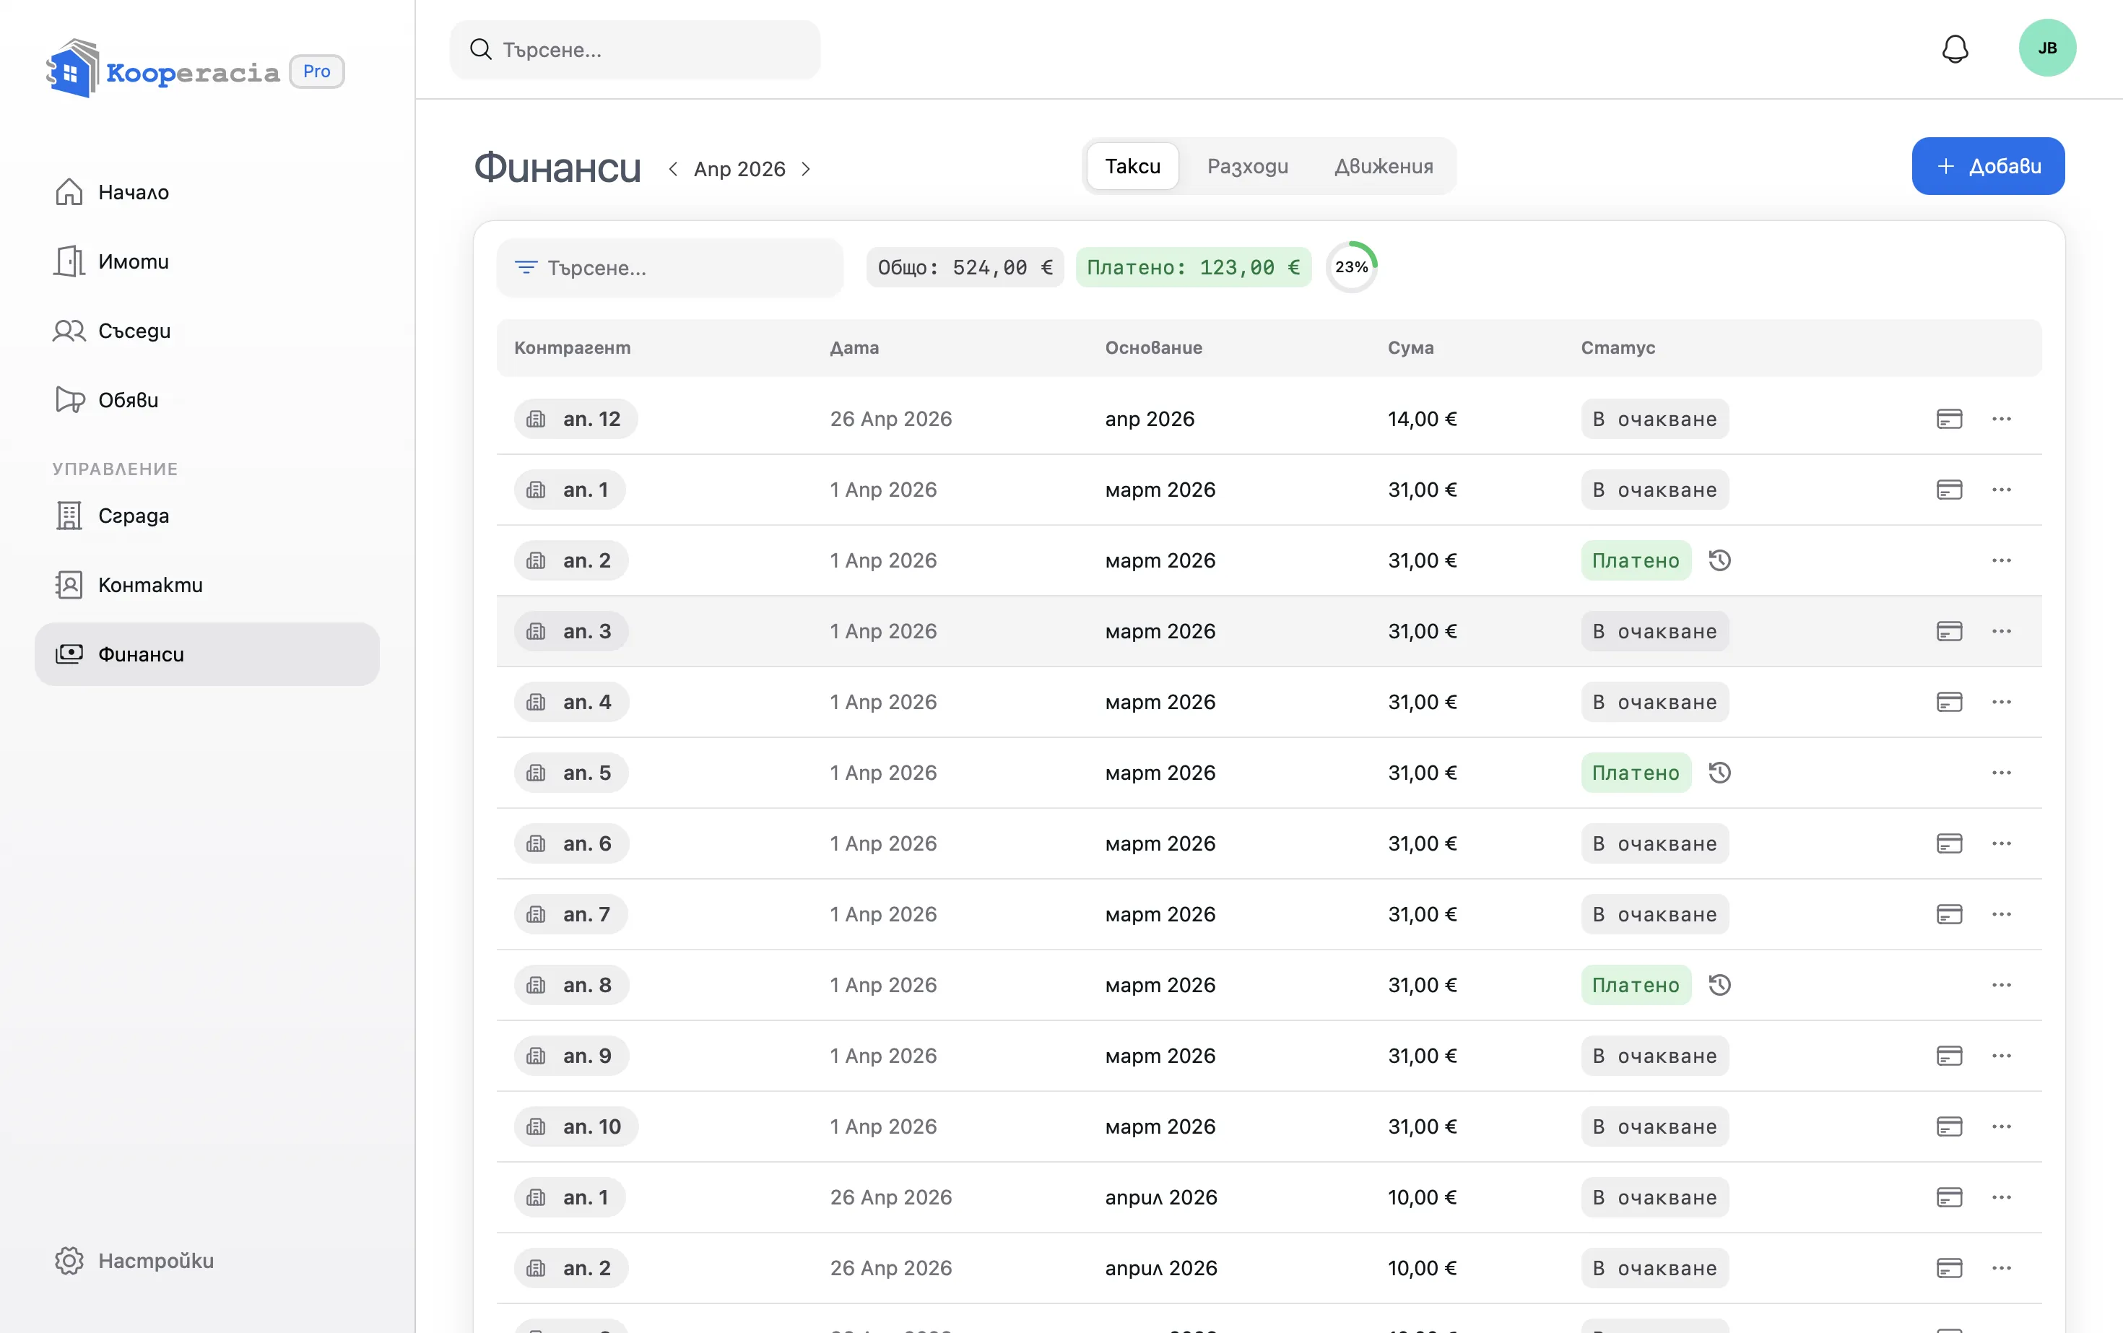Image resolution: width=2123 pixels, height=1333 pixels.
Task: Go to previous month chevron
Action: (x=673, y=168)
